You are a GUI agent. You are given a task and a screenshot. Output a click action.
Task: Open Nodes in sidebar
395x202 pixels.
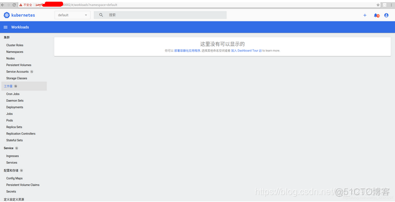(x=11, y=58)
